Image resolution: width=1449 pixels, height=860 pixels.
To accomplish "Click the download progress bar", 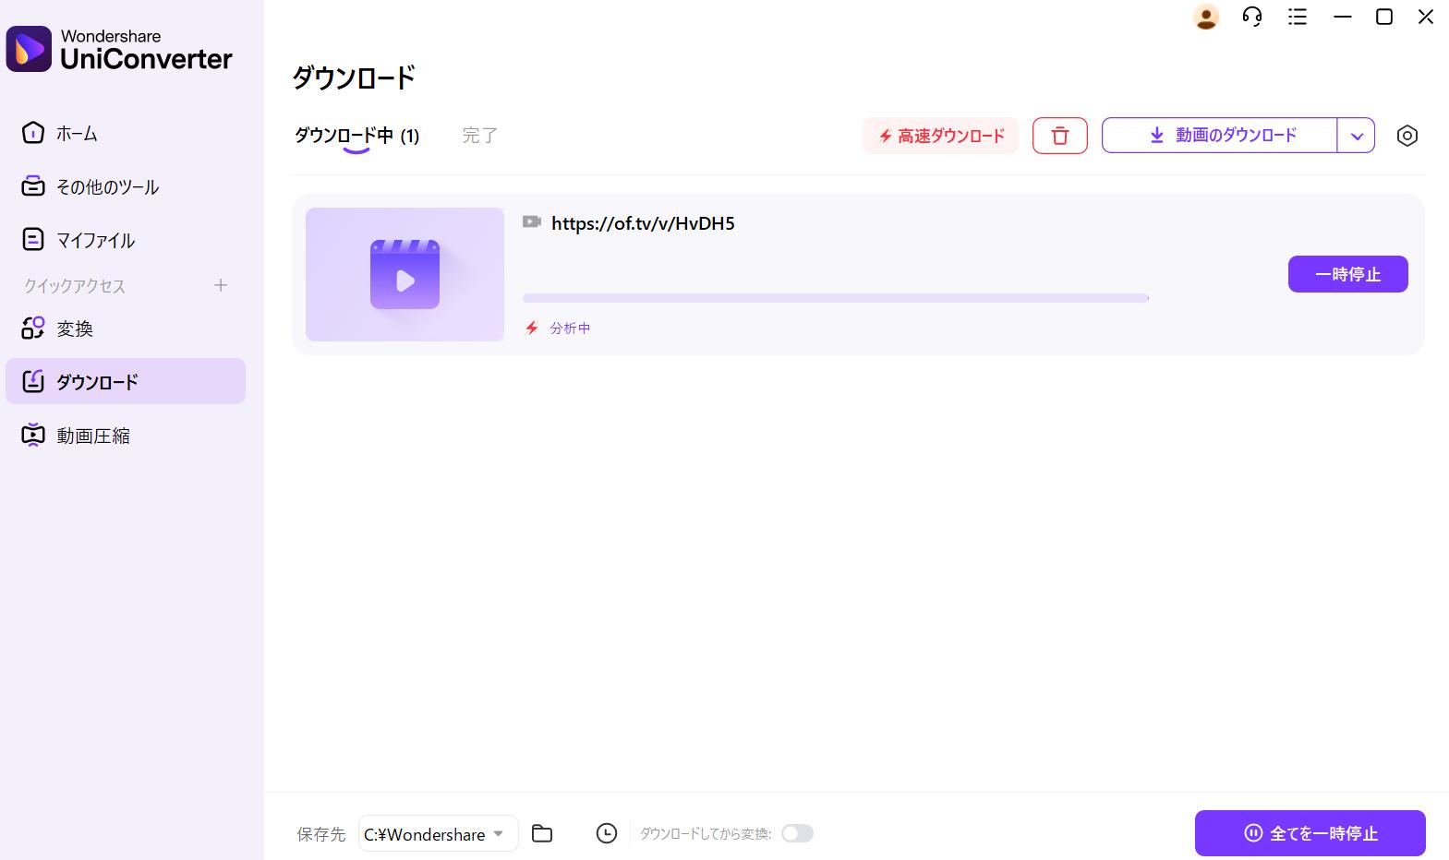I will [836, 298].
